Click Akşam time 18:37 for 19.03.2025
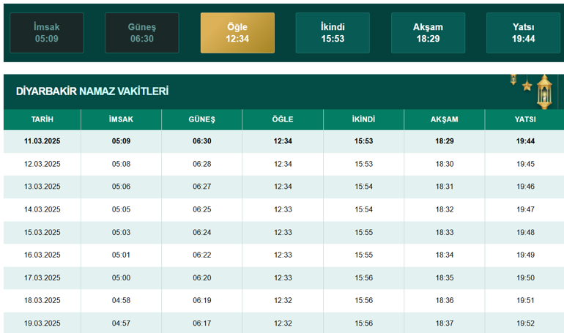The image size is (564, 333). tap(445, 323)
